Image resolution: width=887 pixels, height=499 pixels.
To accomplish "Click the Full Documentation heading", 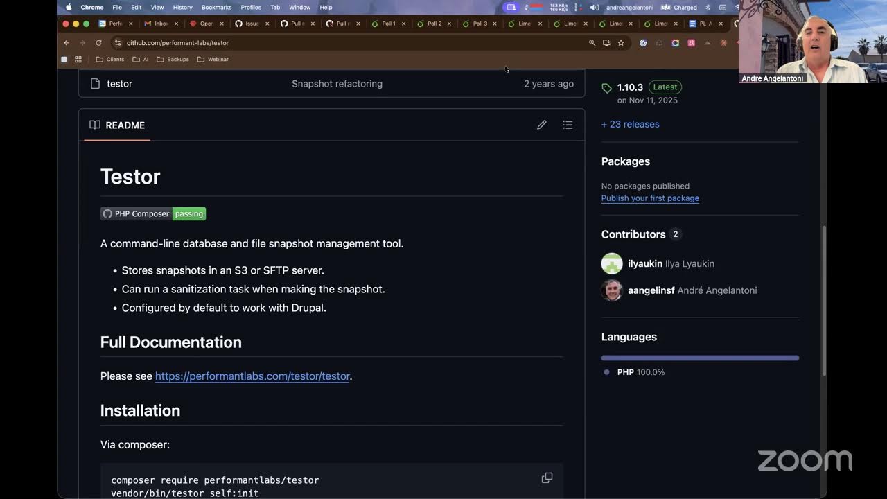I will pos(170,342).
